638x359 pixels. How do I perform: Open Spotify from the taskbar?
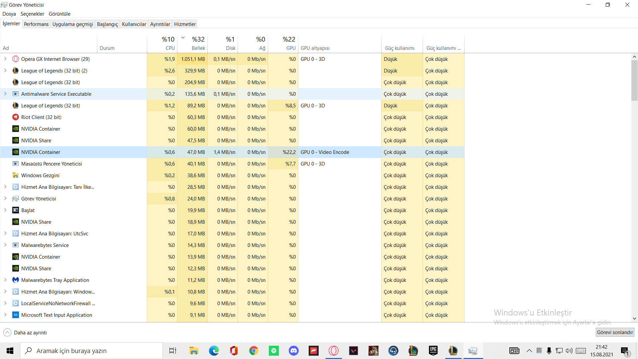[274, 351]
